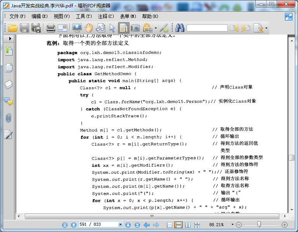
Task: Click the document hourglass icon
Action: 258,28
